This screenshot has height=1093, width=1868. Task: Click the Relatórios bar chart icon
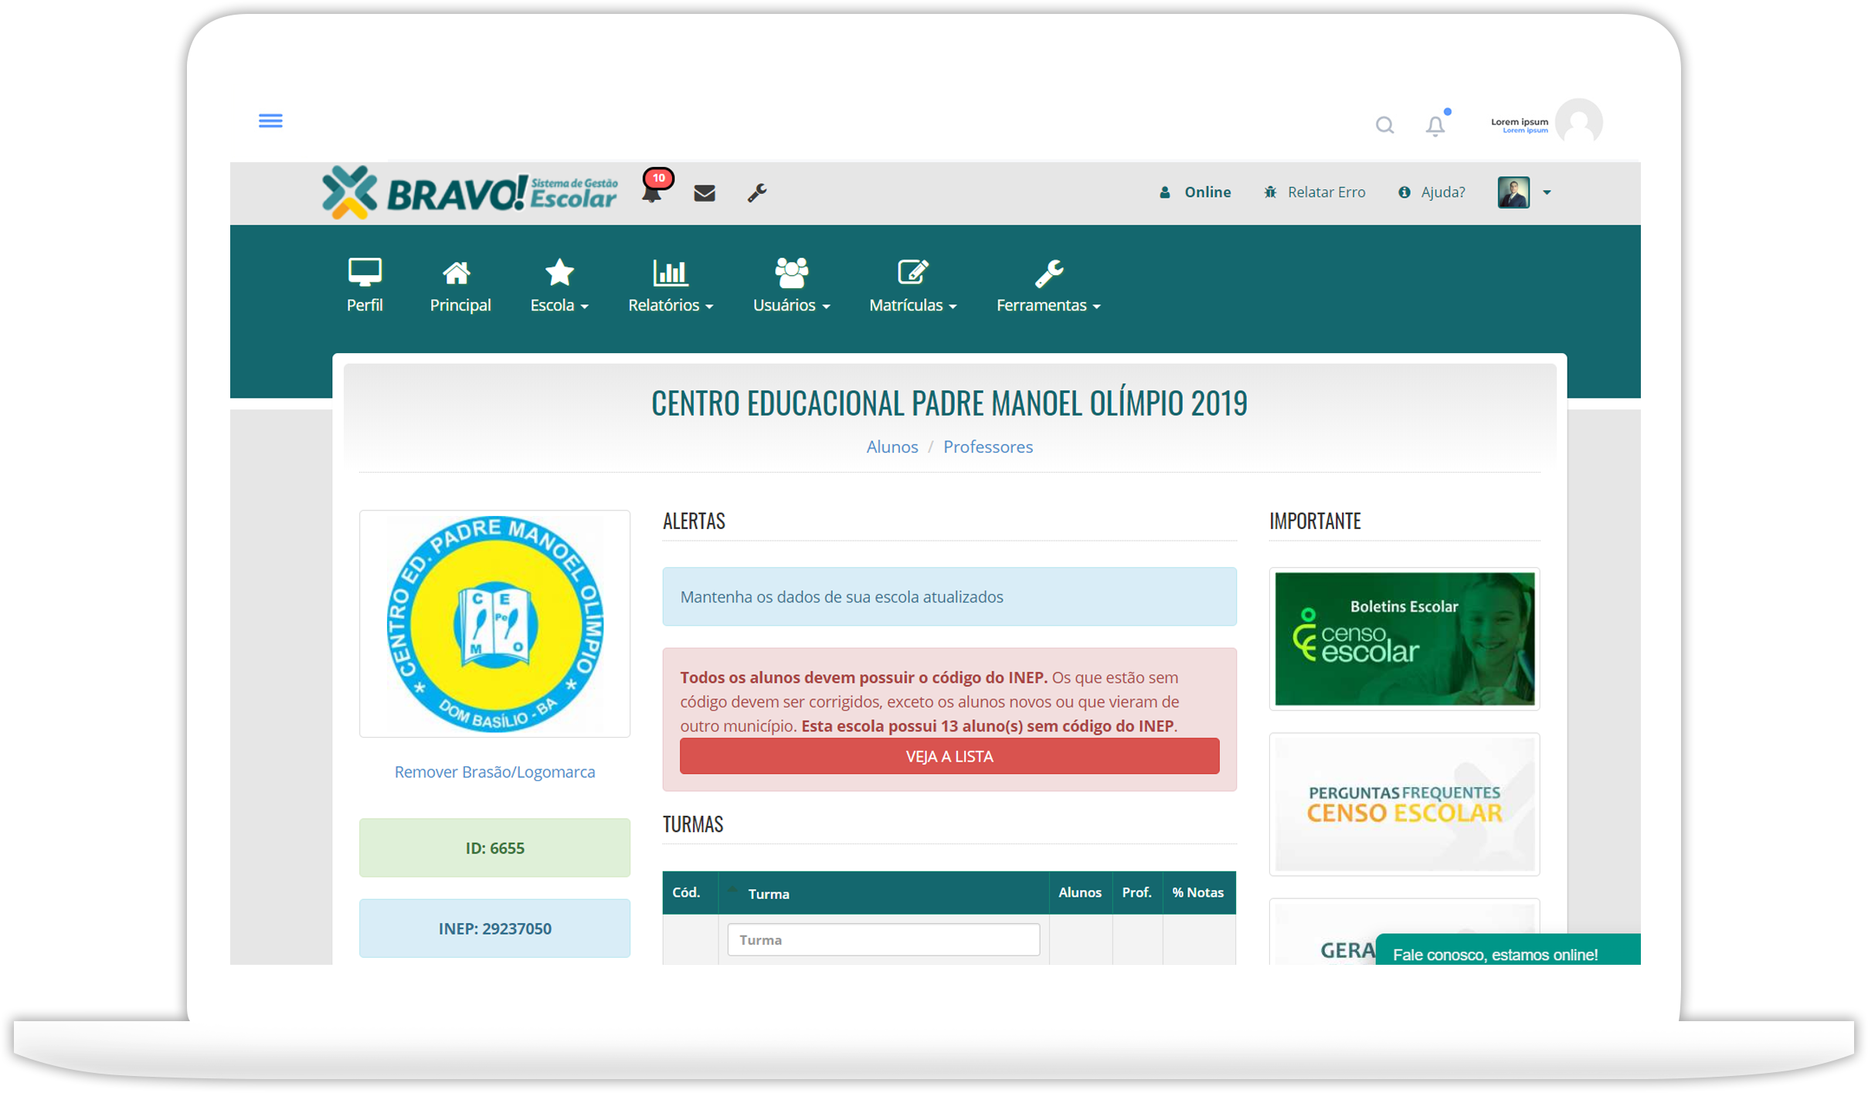click(x=670, y=272)
